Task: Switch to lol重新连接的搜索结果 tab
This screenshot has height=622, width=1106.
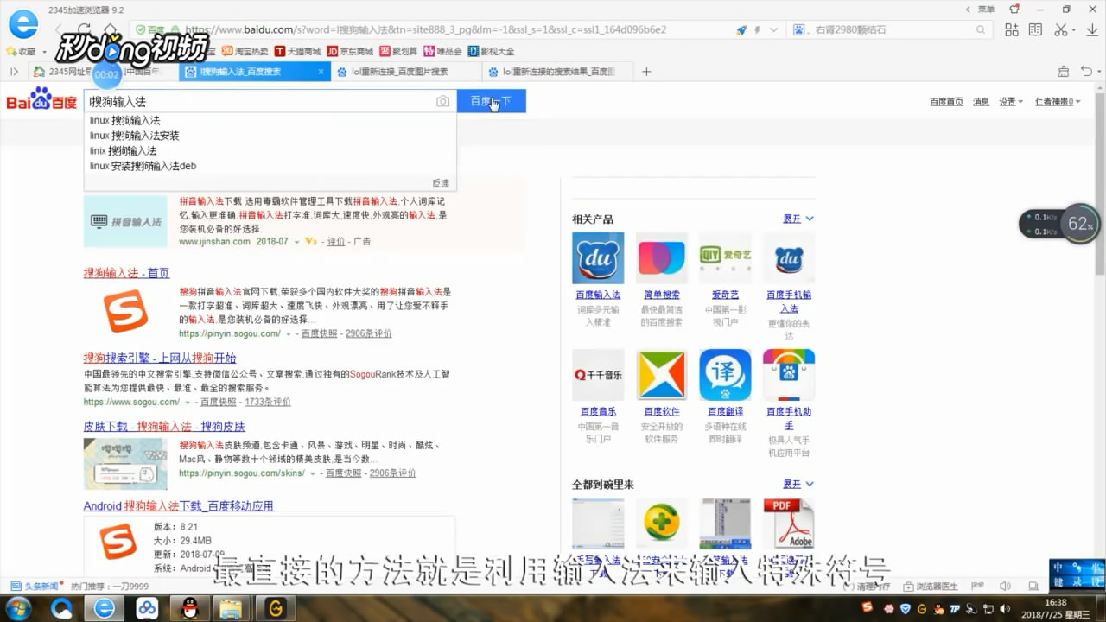Action: pos(556,72)
